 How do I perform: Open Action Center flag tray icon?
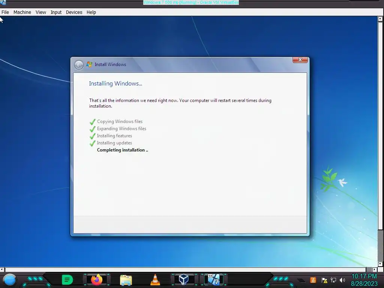pyautogui.click(x=324, y=280)
